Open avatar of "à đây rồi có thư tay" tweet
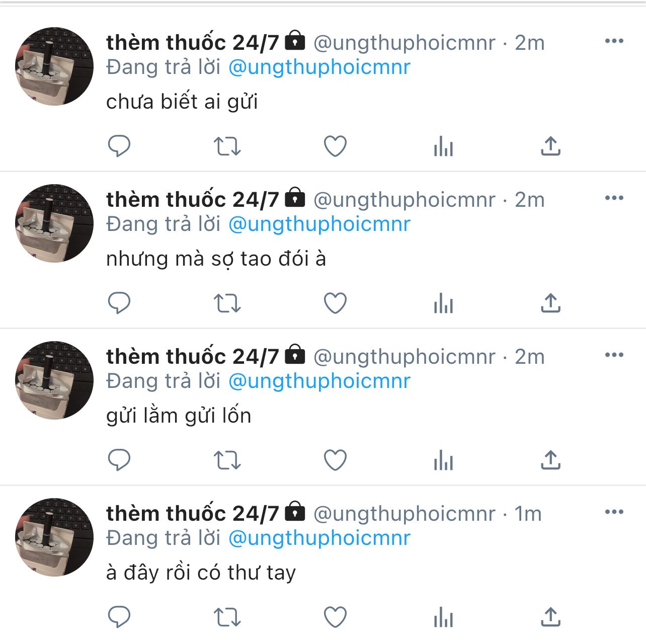646x641 pixels. pos(54,537)
